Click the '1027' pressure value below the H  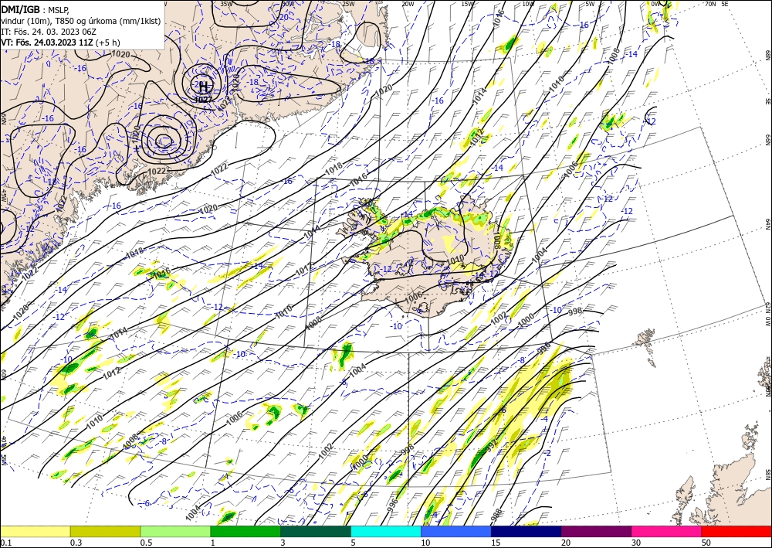[x=203, y=99]
